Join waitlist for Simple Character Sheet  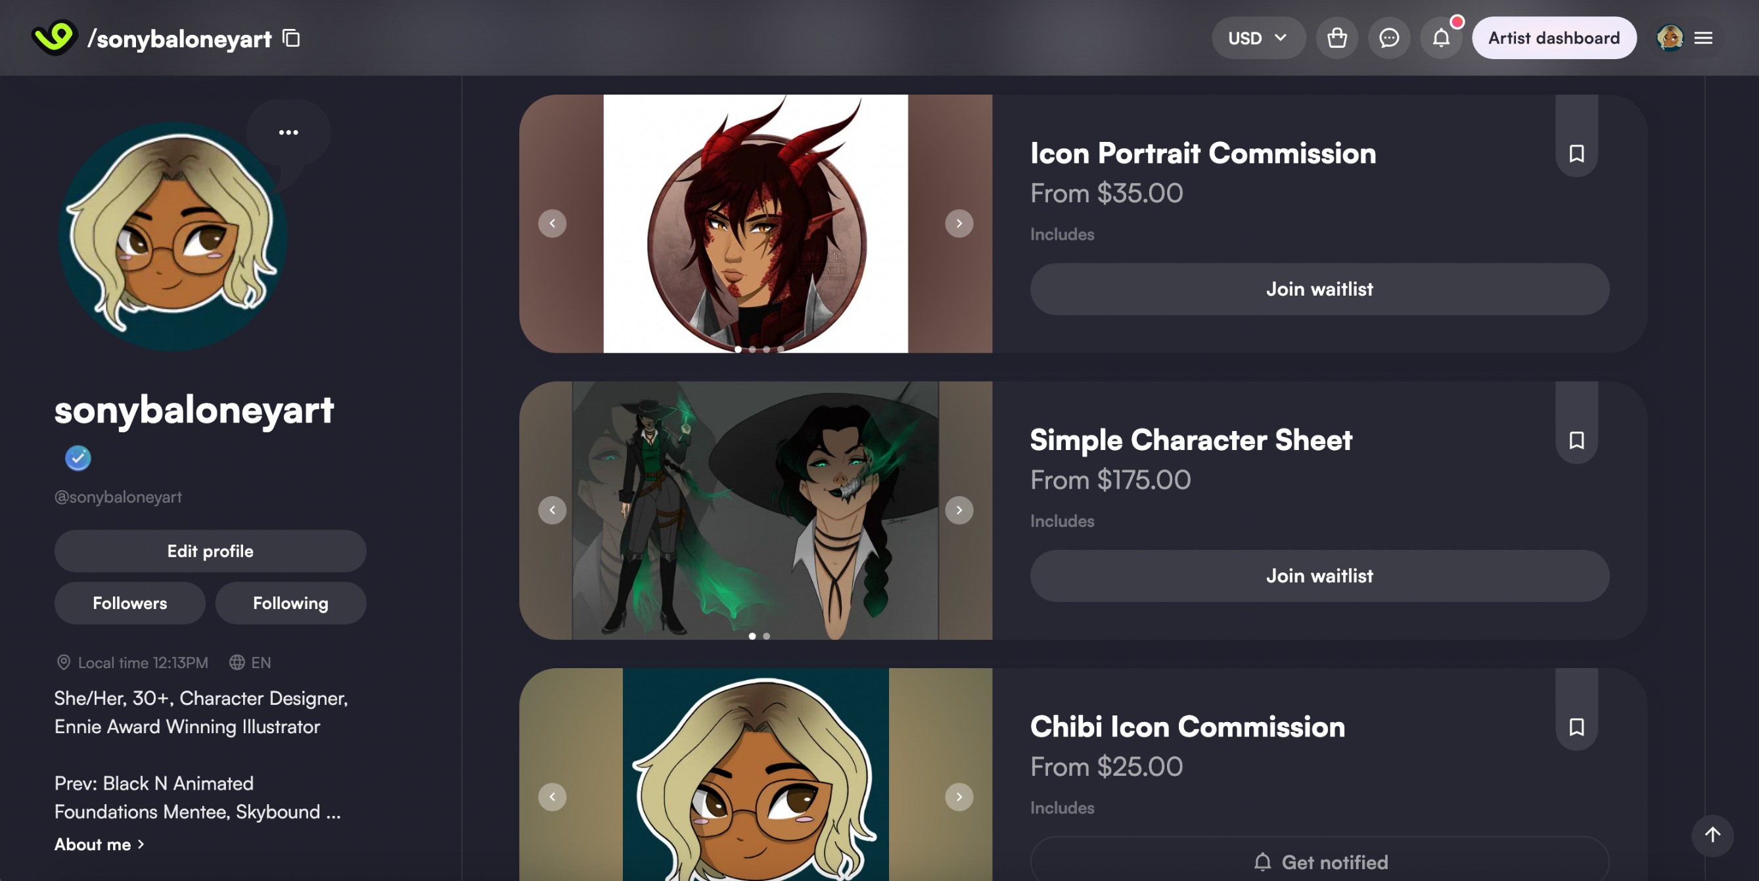(x=1319, y=576)
